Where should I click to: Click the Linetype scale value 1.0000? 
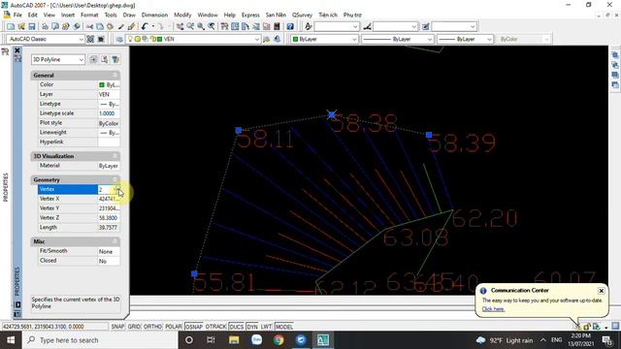click(109, 113)
